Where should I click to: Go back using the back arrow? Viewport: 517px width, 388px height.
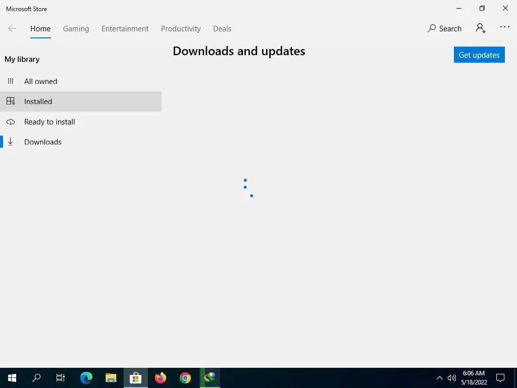tap(12, 29)
